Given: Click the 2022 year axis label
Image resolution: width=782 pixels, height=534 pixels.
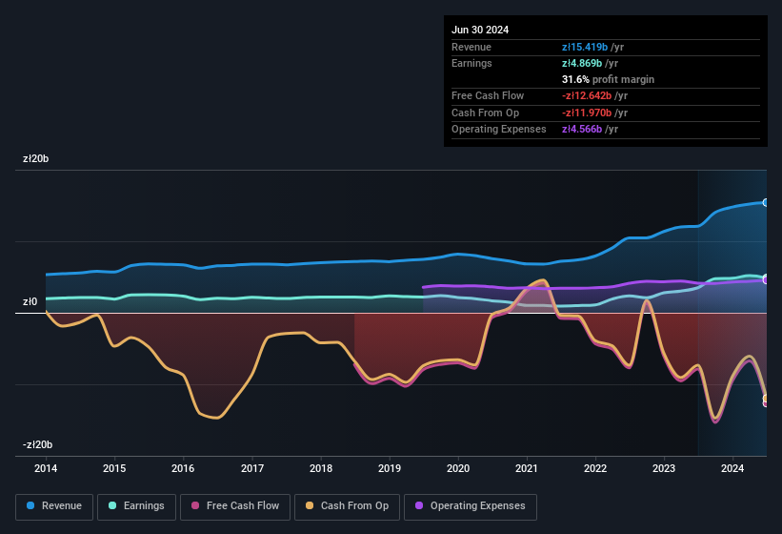Looking at the screenshot, I should (595, 468).
